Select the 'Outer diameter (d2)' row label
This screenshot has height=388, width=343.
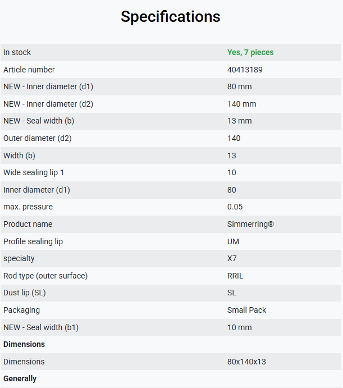(x=38, y=138)
